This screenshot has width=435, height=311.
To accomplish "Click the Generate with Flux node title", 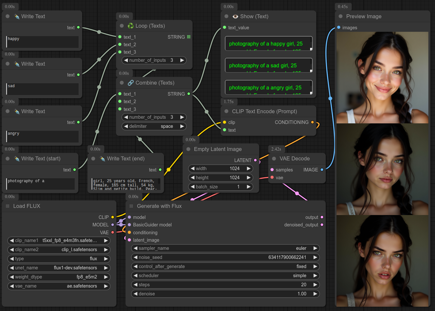I will coord(159,206).
